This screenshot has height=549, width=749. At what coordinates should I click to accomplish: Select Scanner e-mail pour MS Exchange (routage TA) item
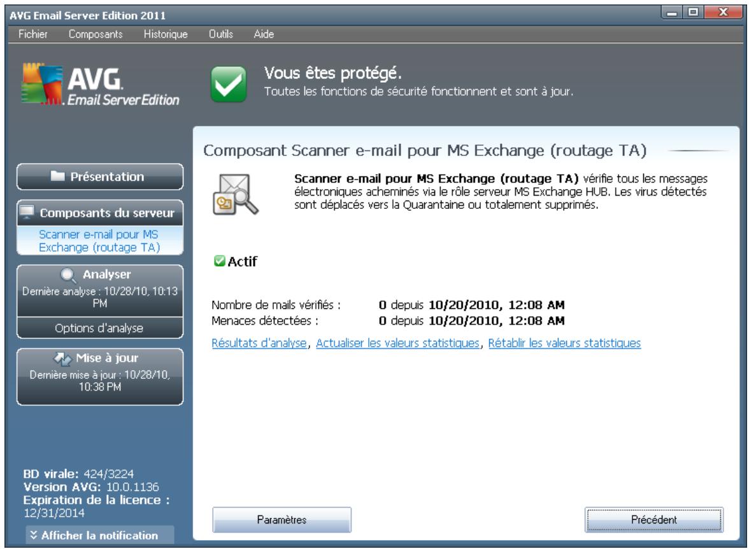point(99,241)
